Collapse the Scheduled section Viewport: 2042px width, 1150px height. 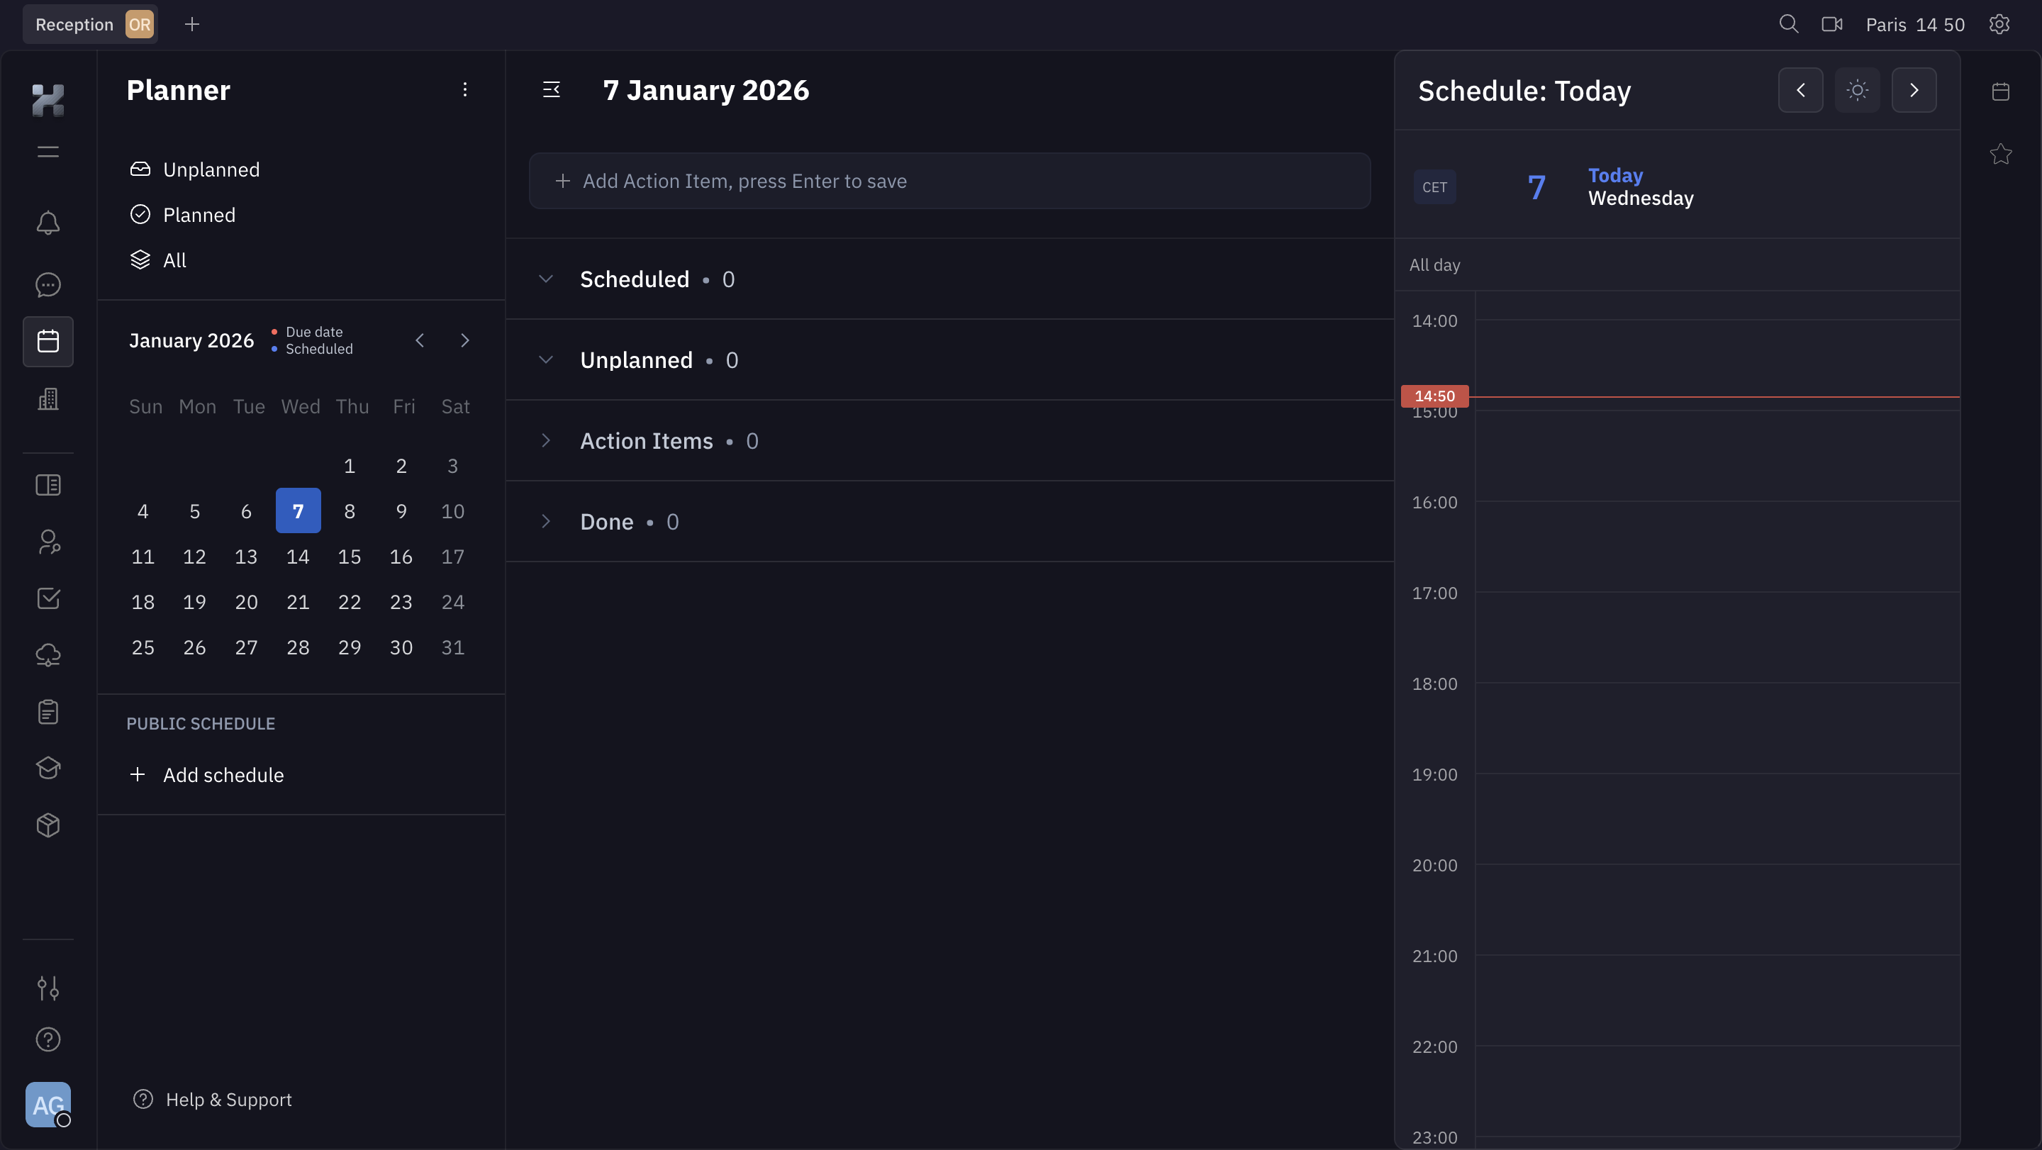coord(545,279)
